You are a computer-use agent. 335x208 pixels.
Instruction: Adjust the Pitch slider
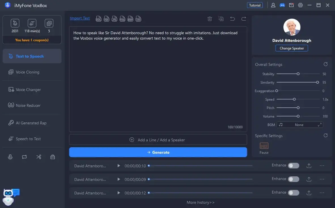tap(298, 108)
